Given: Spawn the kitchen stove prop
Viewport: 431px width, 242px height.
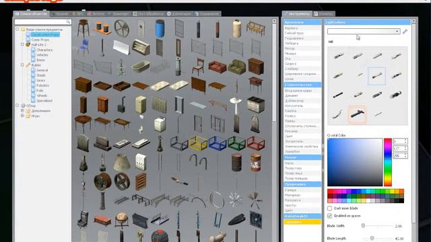Looking at the screenshot, I should (256, 105).
